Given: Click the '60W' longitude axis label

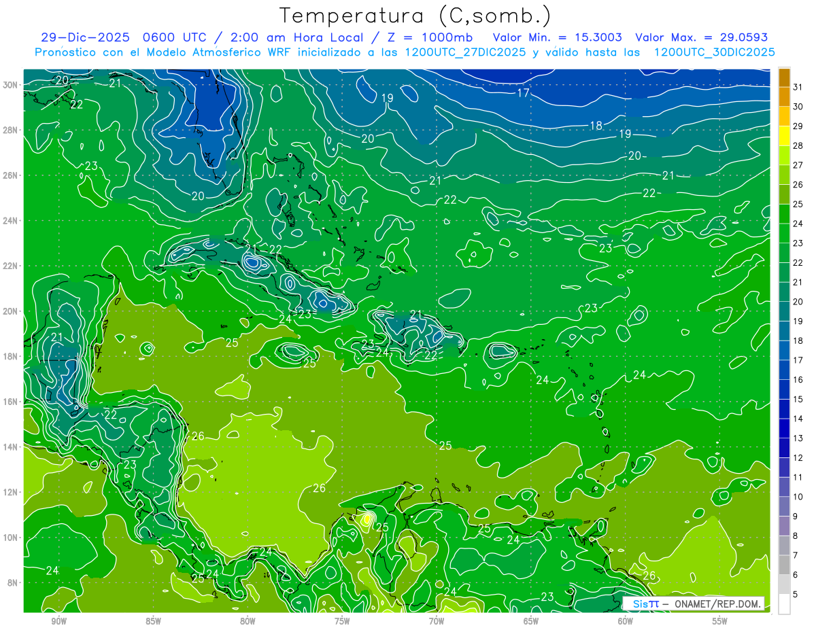Looking at the screenshot, I should coord(626,621).
